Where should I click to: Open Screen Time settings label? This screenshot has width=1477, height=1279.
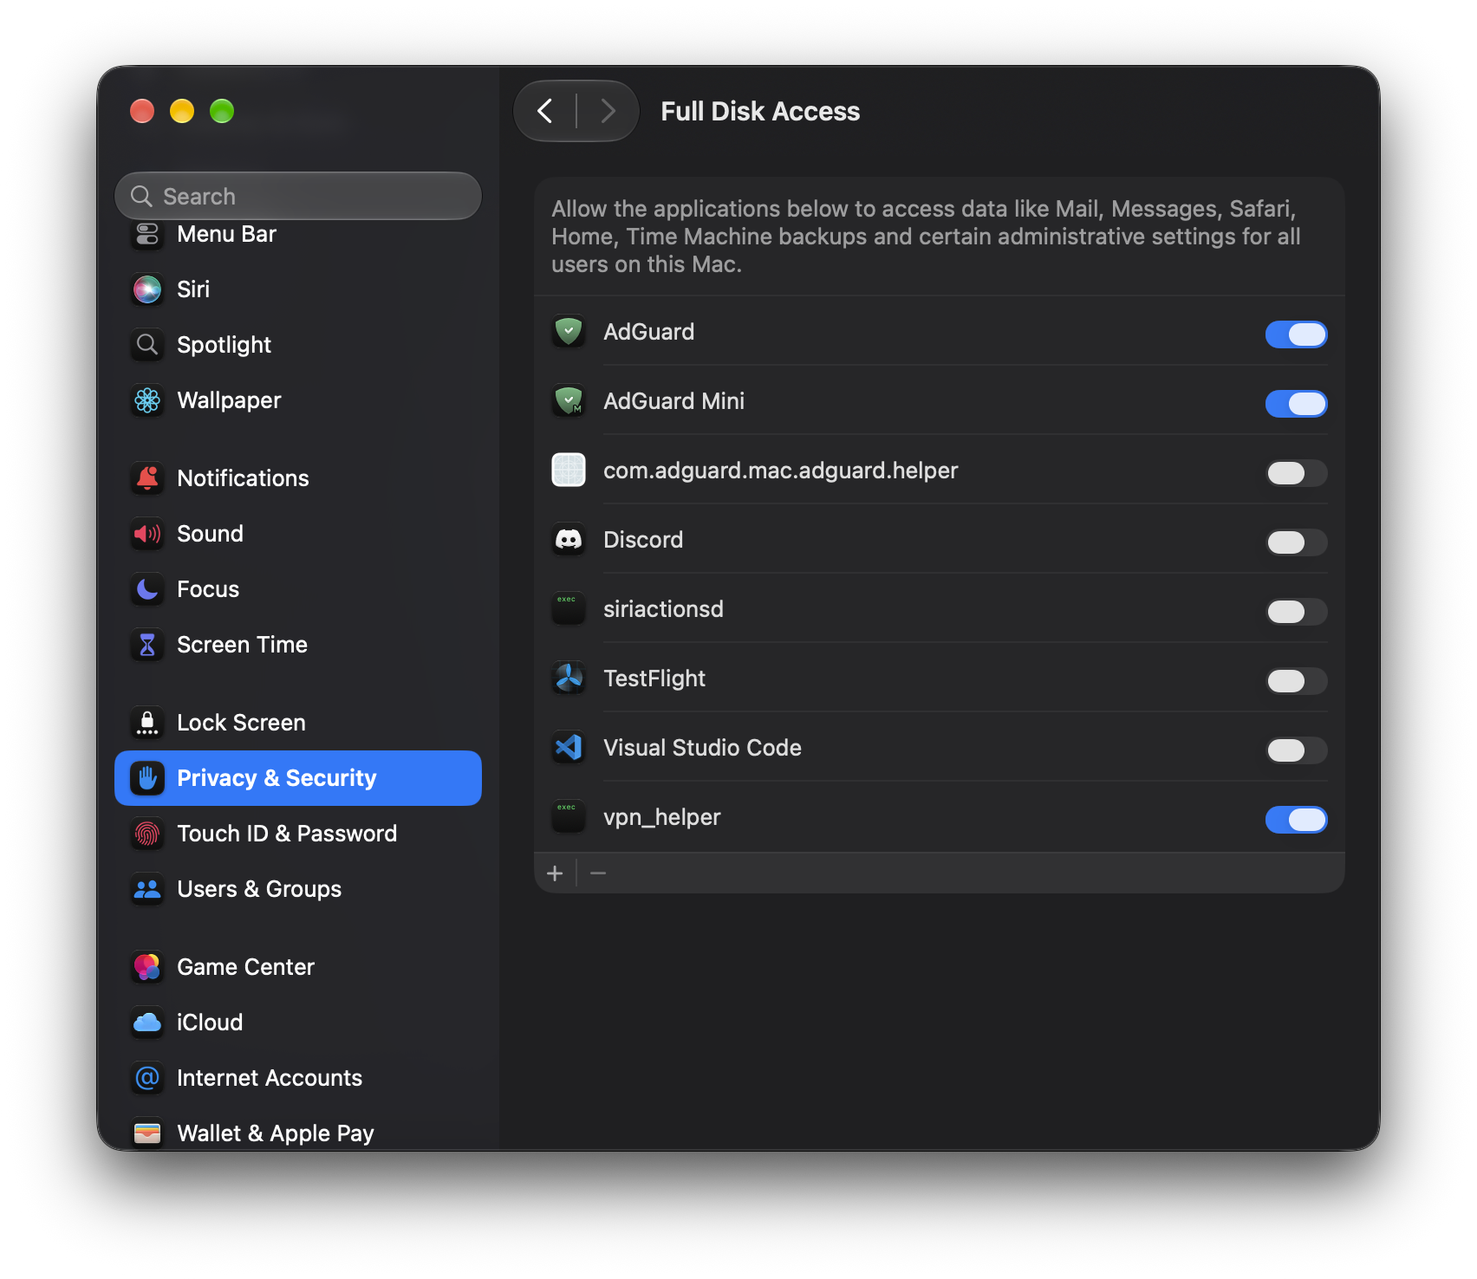click(x=242, y=645)
